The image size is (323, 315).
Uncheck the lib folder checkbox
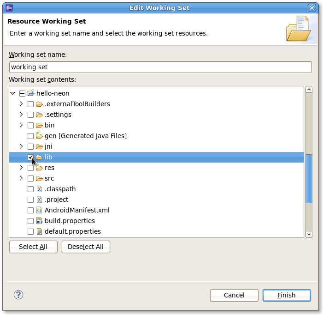click(30, 157)
